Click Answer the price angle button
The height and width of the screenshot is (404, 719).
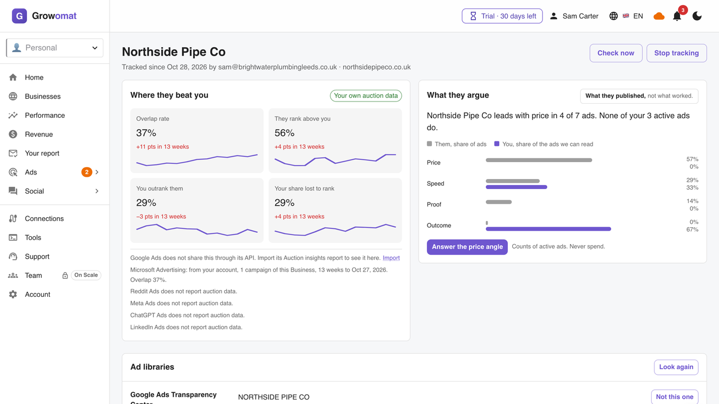pos(467,247)
